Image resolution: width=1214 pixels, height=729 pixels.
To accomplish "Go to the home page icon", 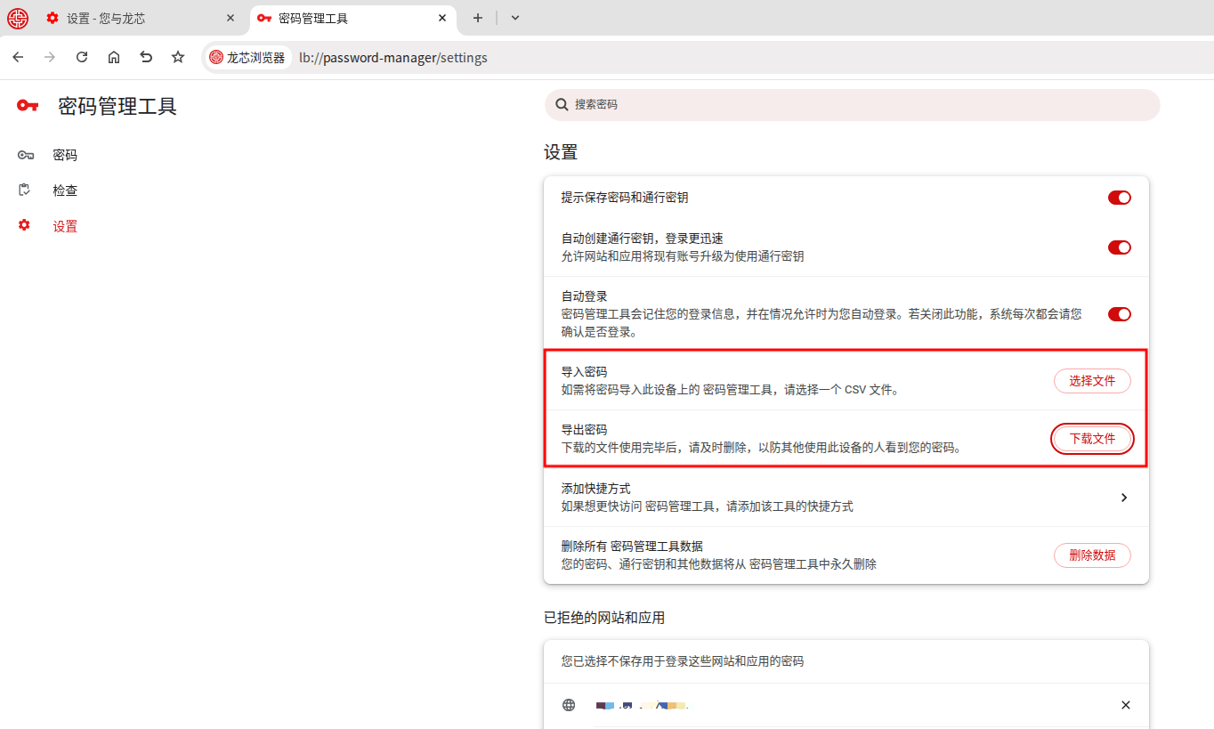I will click(x=114, y=57).
